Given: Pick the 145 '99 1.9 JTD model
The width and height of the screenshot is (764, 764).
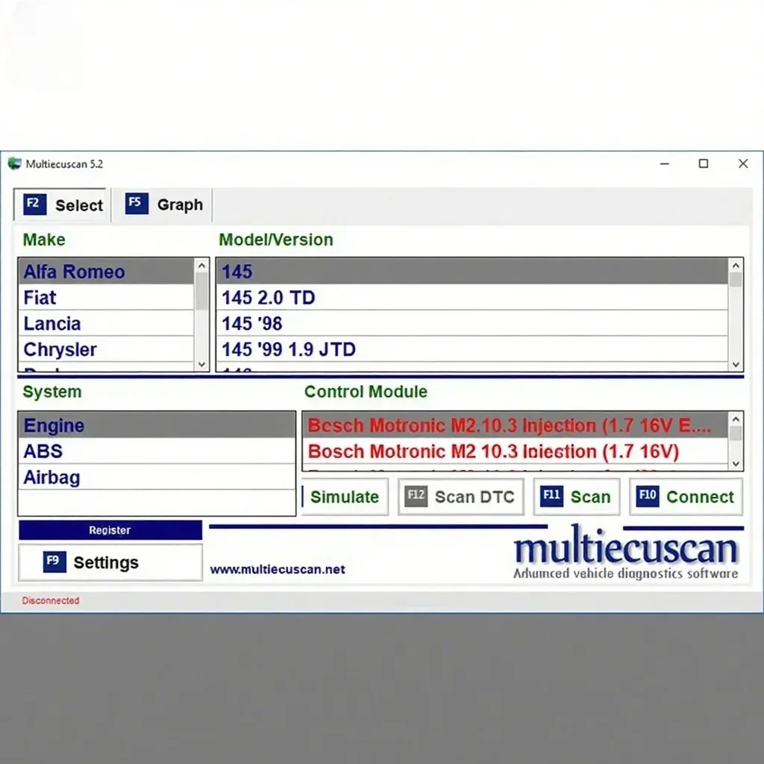Looking at the screenshot, I should (472, 349).
